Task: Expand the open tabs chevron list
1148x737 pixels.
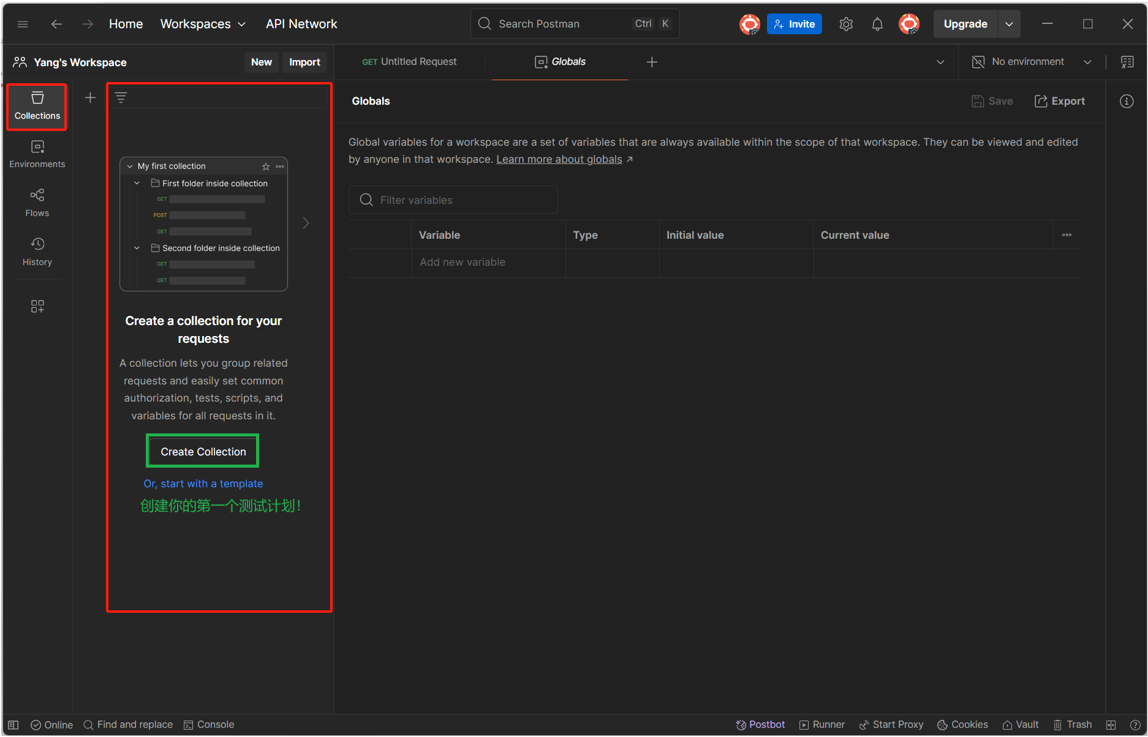Action: (940, 62)
